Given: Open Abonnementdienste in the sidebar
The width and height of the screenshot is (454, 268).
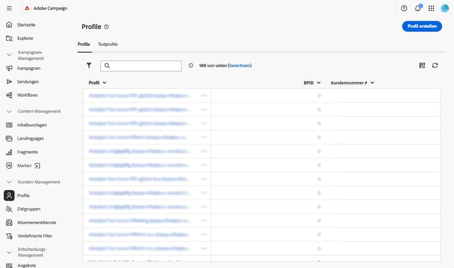Looking at the screenshot, I should click(36, 223).
